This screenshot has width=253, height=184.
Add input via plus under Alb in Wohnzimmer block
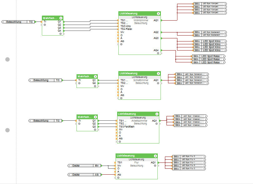point(121,44)
